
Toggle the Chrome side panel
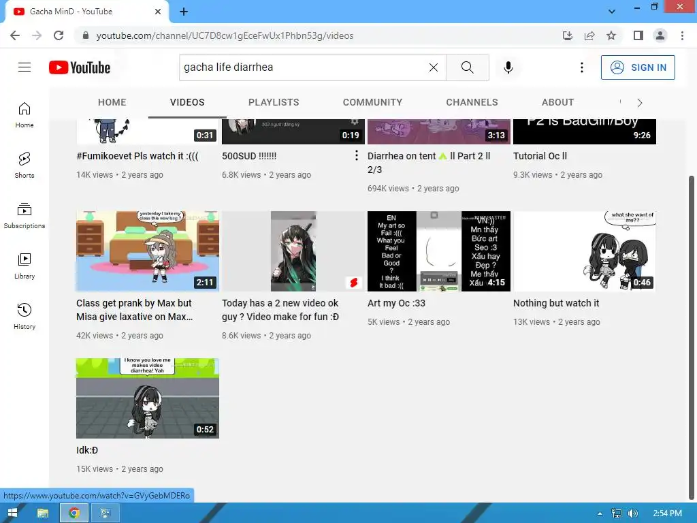coord(638,35)
